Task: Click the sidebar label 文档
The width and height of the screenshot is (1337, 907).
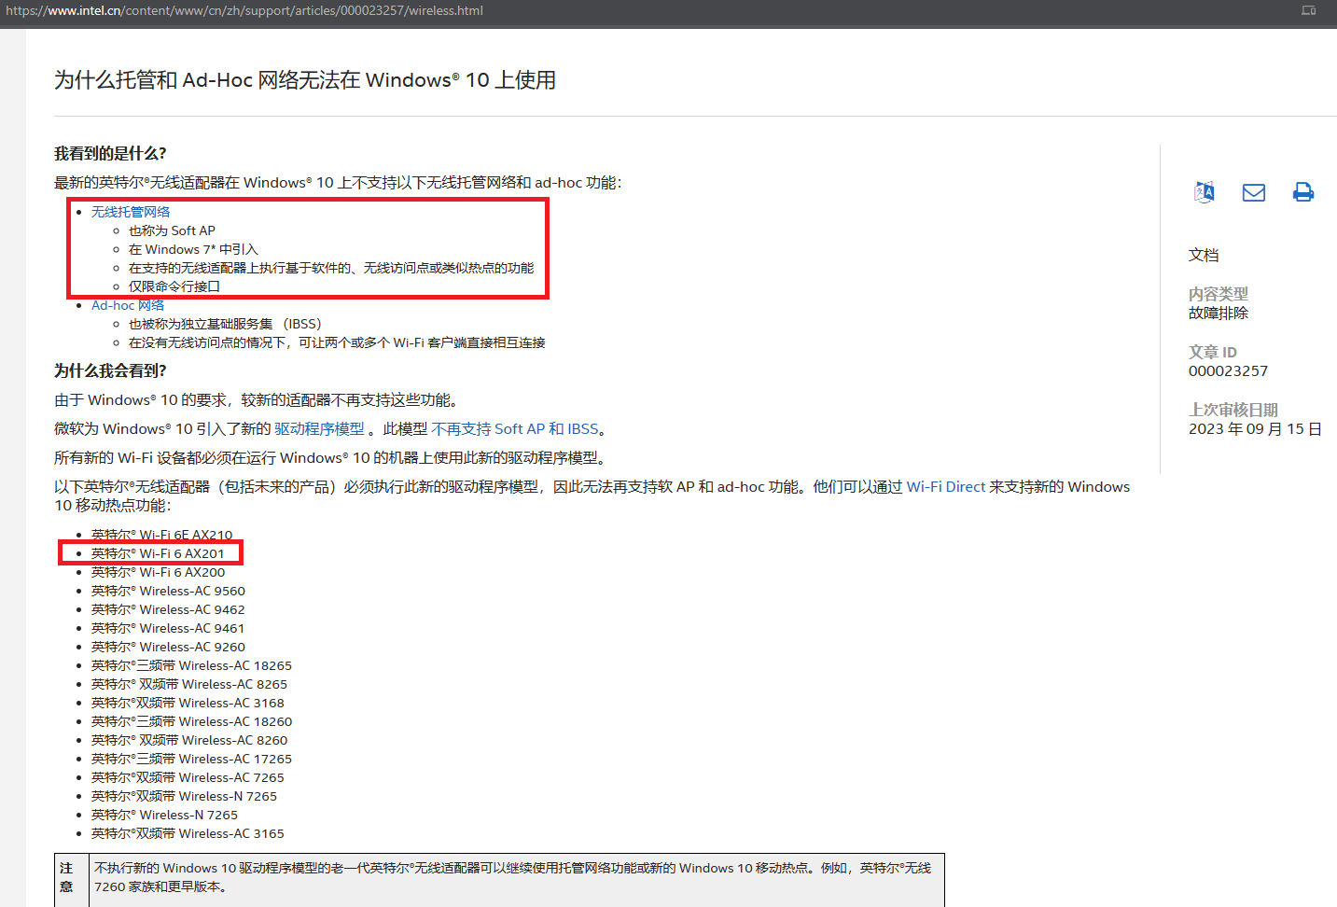Action: 1204,255
